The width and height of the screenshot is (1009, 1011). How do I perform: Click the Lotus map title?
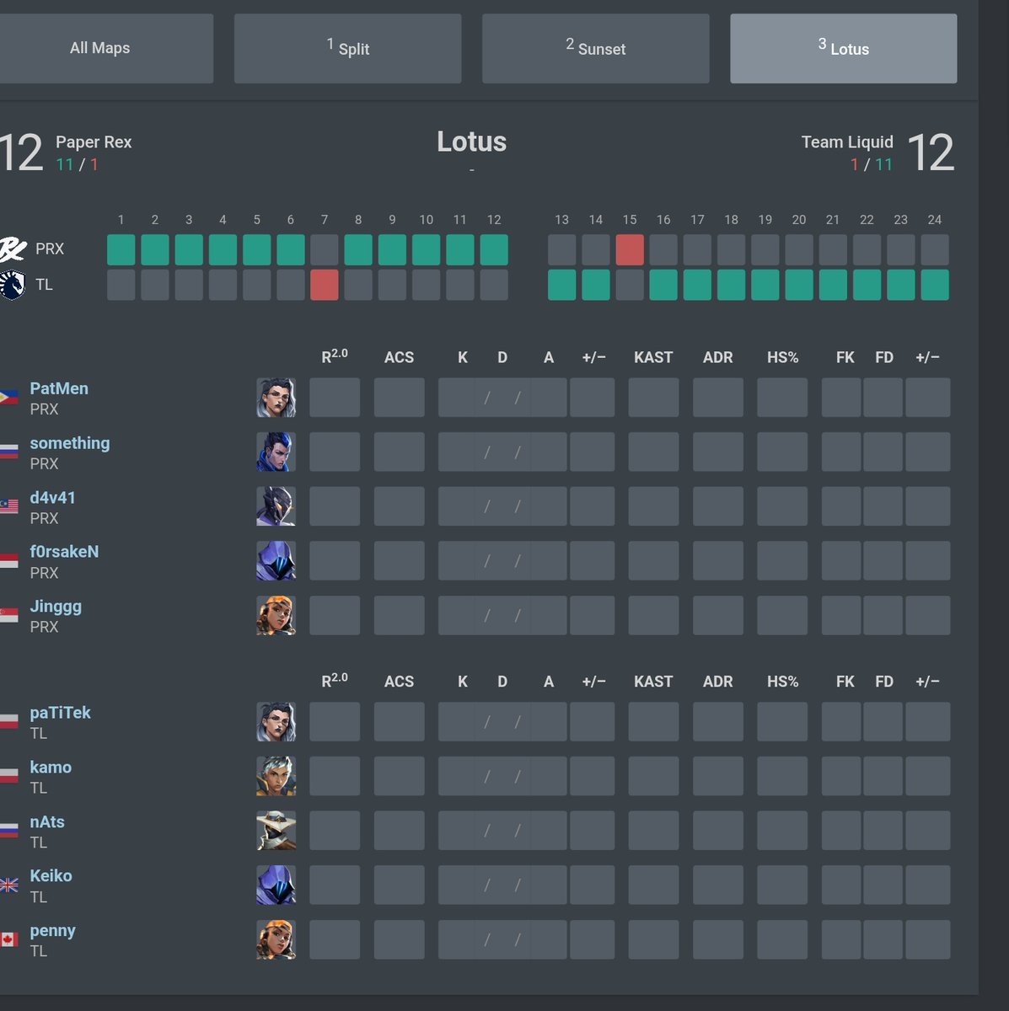[x=471, y=142]
